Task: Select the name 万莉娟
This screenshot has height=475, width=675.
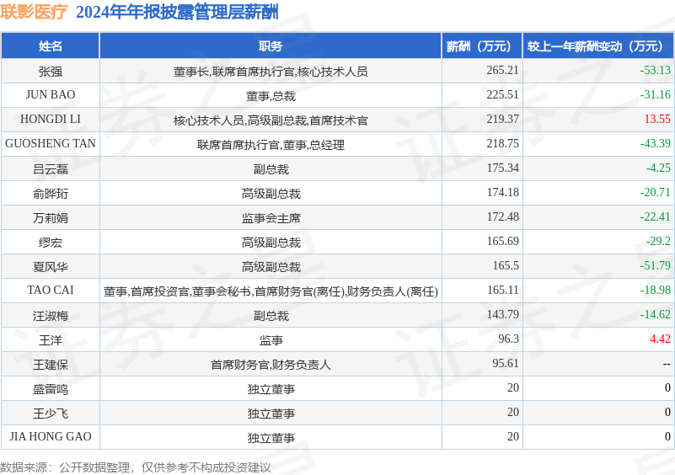Action: (51, 217)
